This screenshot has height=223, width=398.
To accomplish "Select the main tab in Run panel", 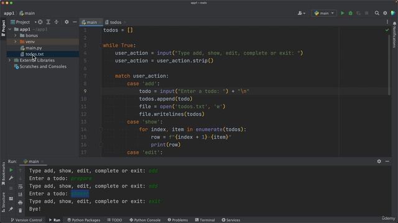I will [x=33, y=161].
